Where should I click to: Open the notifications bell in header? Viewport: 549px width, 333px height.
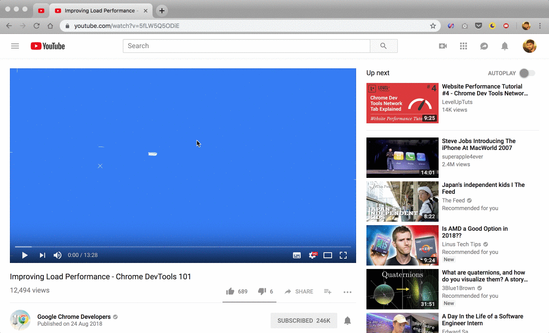tap(505, 46)
